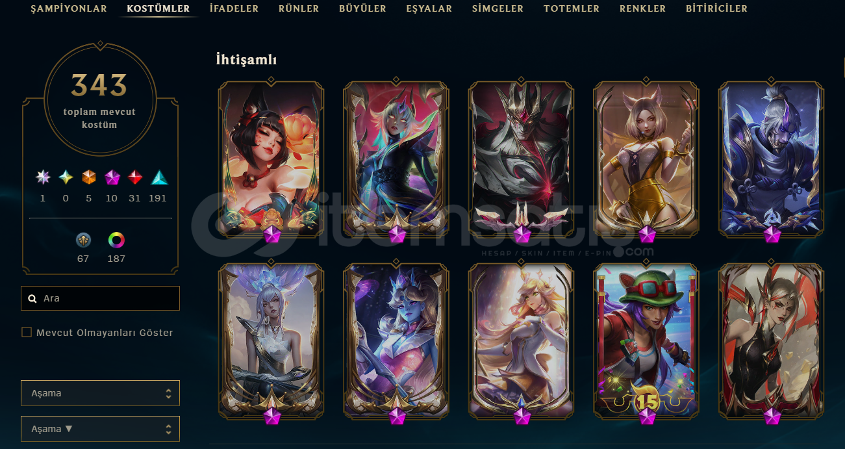Click the legacy emblem icon above 67
The image size is (845, 449).
83,240
